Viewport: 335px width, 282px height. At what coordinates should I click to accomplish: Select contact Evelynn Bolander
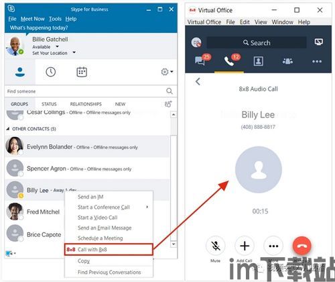coord(87,146)
